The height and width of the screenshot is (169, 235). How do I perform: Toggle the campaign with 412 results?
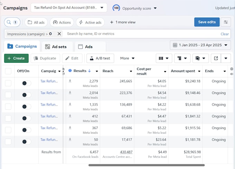pyautogui.click(x=26, y=118)
